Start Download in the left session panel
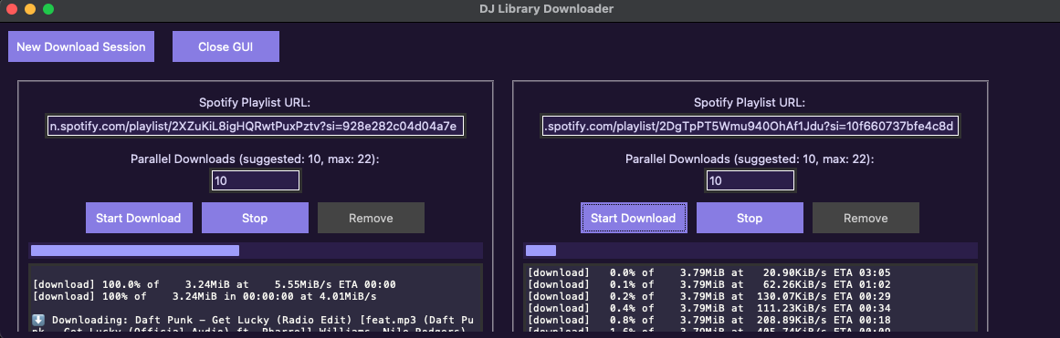The image size is (1060, 338). 139,218
